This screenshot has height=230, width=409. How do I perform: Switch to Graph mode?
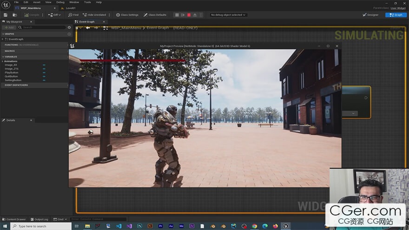[396, 15]
